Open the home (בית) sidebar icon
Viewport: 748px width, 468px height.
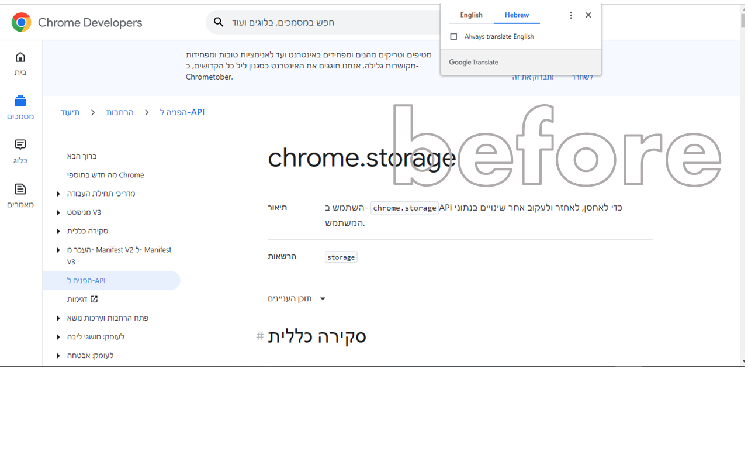tap(20, 57)
